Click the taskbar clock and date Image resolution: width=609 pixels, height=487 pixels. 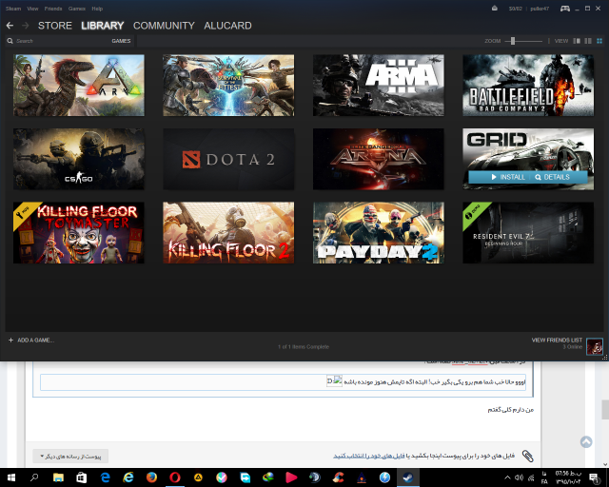point(568,477)
